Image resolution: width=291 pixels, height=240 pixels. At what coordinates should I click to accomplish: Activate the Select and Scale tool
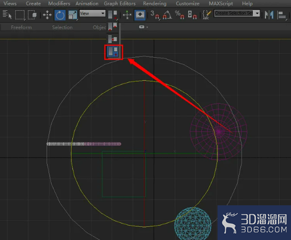click(x=73, y=15)
